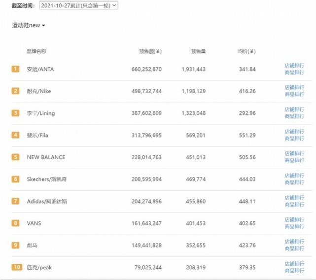Open 店铺排行 link for 匹克/peak
Image resolution: width=316 pixels, height=280 pixels.
(x=294, y=264)
